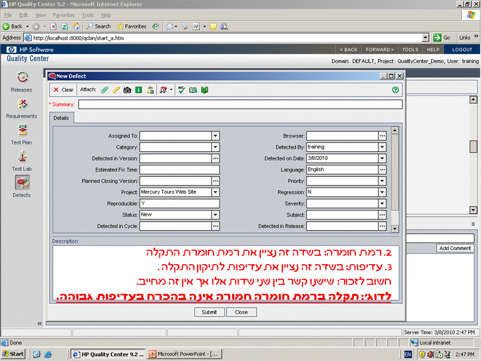Open the View menu
Viewport: 481px width, 361px height.
pos(40,15)
